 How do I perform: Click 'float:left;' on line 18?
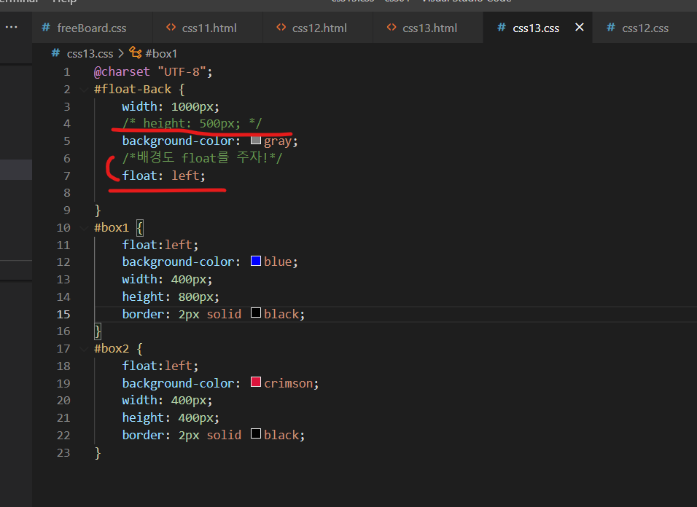click(x=160, y=366)
